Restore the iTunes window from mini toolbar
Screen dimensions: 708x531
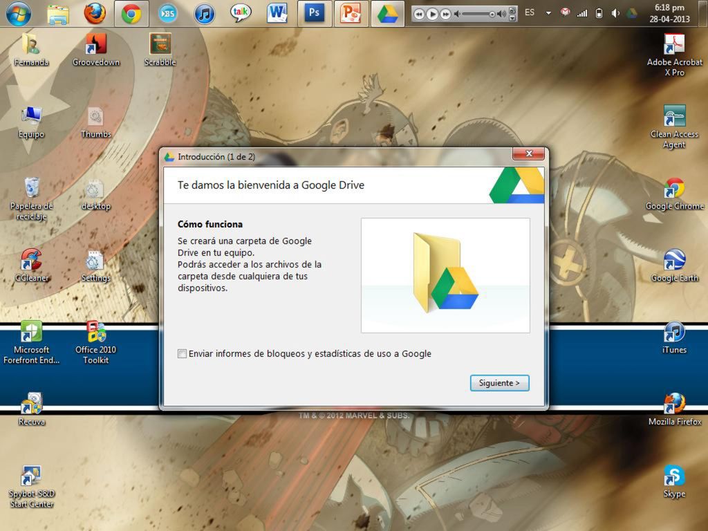[512, 10]
